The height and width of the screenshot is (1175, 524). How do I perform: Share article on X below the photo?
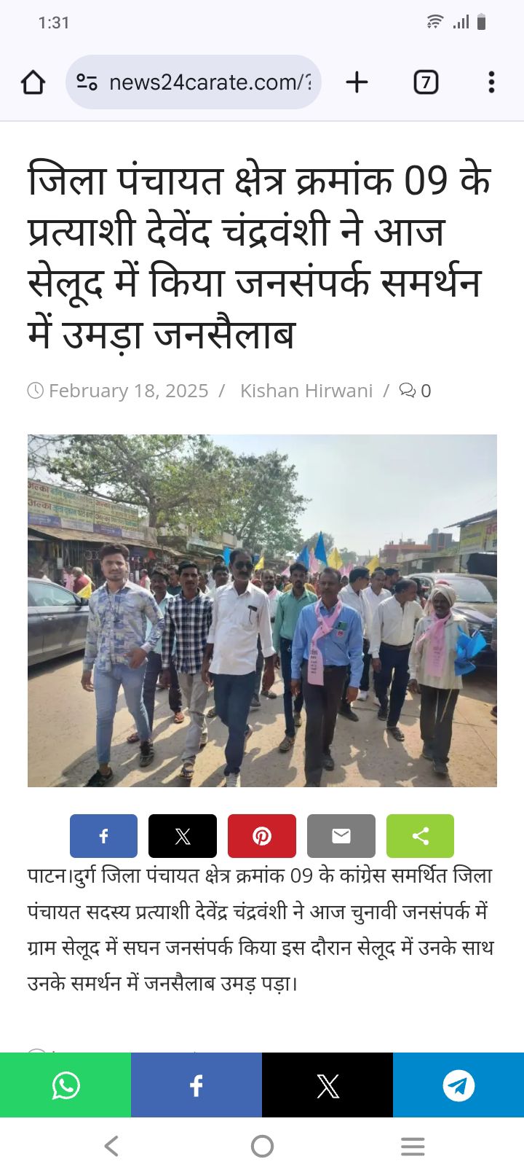pos(183,836)
